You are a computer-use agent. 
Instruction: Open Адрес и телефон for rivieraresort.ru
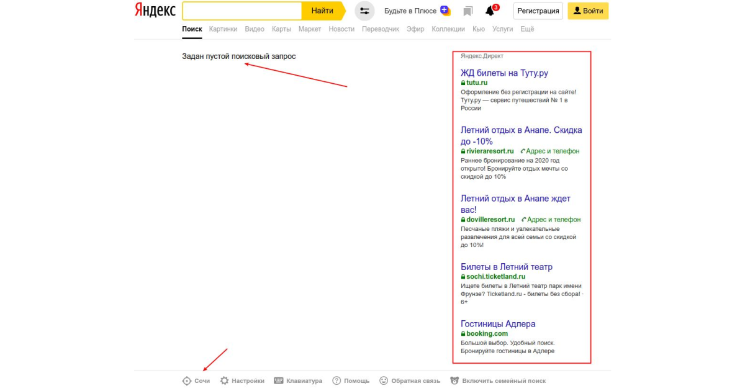(553, 151)
